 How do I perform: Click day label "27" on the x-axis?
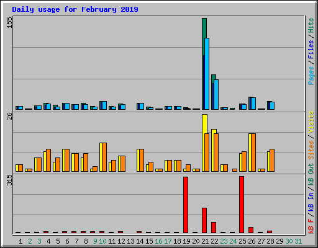click(261, 241)
